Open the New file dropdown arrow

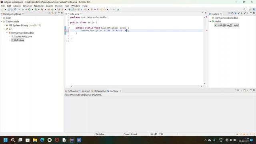5,10
